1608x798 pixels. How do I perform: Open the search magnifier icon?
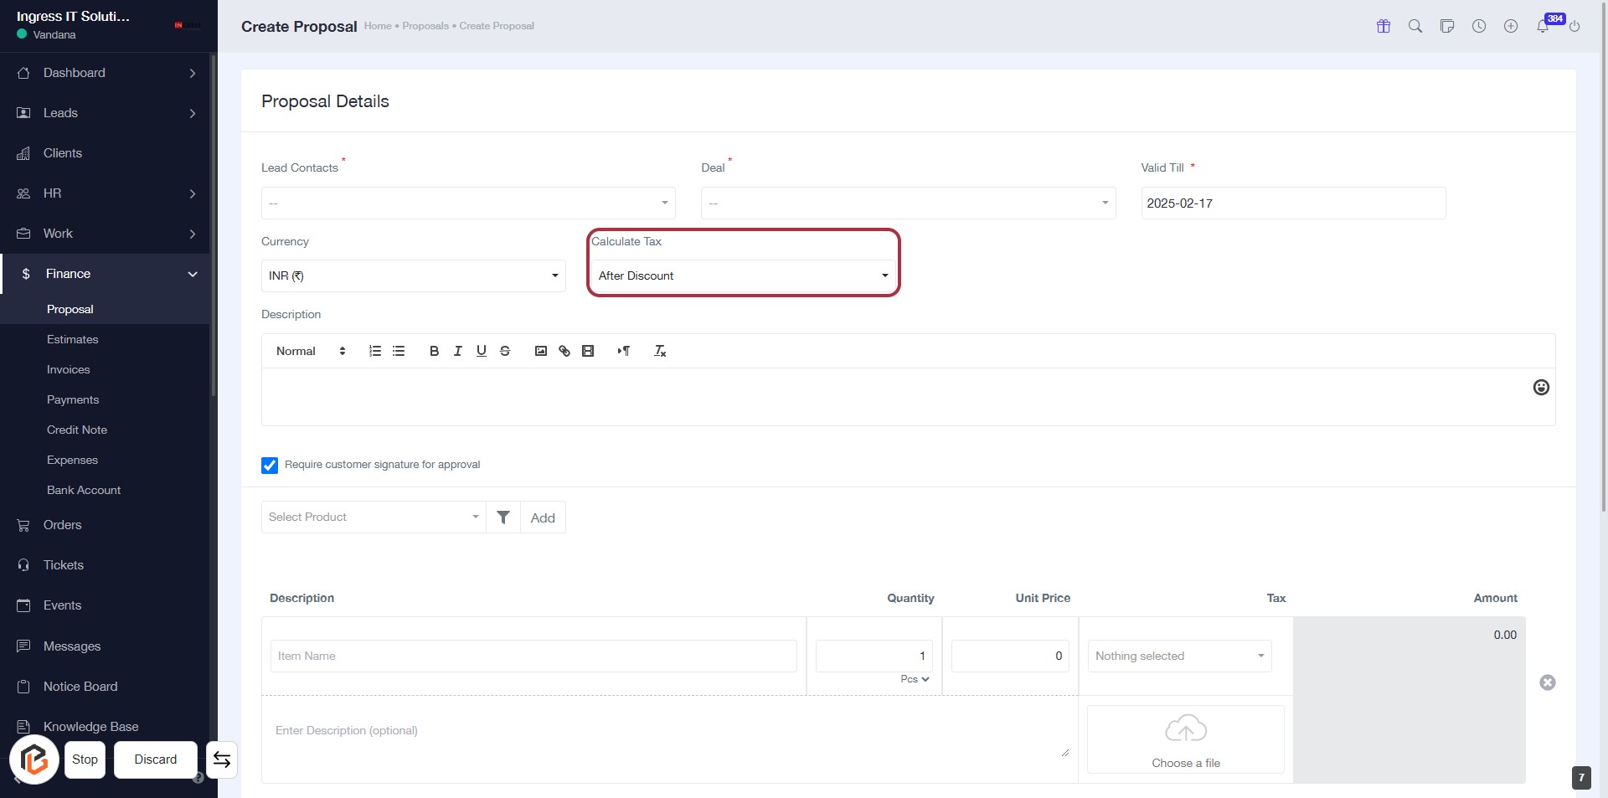[x=1415, y=26]
